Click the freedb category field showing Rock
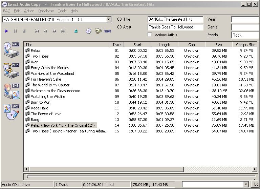 point(245,35)
